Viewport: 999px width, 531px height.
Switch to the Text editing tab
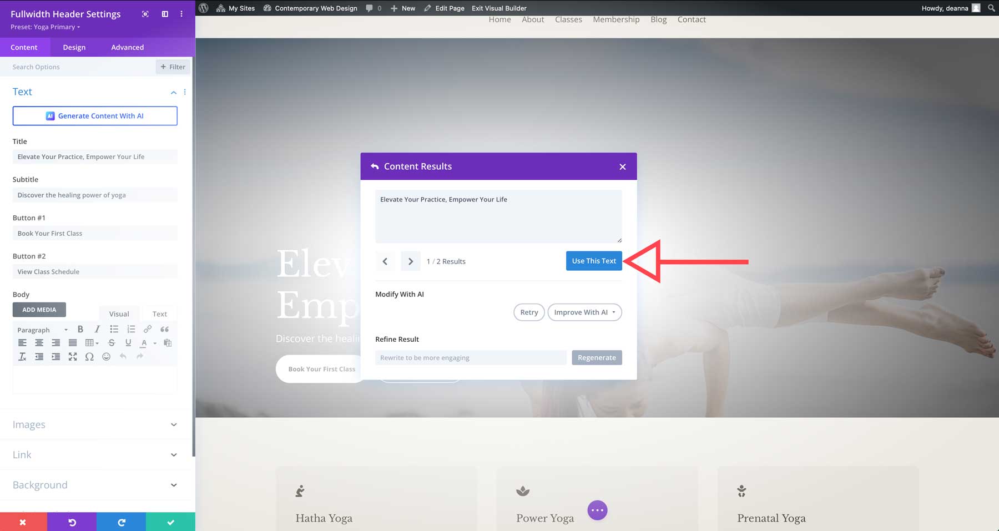[160, 313]
